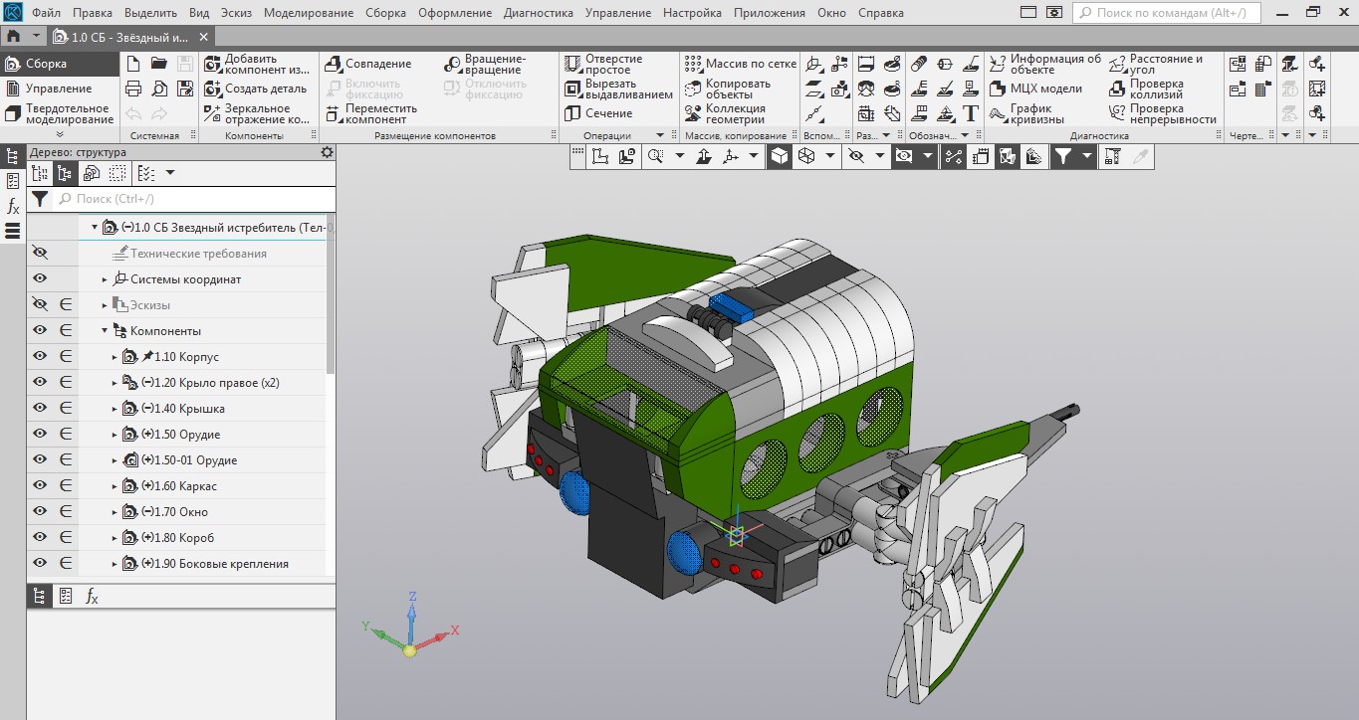The image size is (1359, 720).
Task: Open the Диагностика menu
Action: click(x=538, y=13)
